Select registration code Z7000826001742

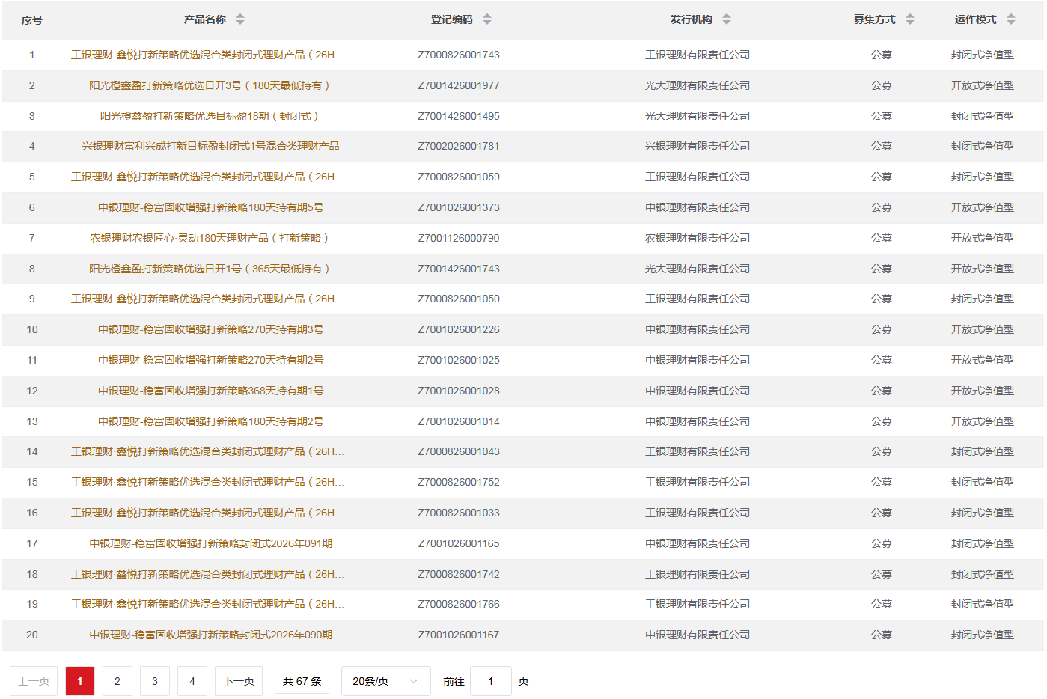point(459,574)
